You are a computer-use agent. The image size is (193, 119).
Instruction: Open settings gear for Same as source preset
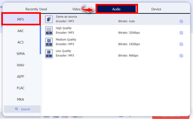(181, 21)
